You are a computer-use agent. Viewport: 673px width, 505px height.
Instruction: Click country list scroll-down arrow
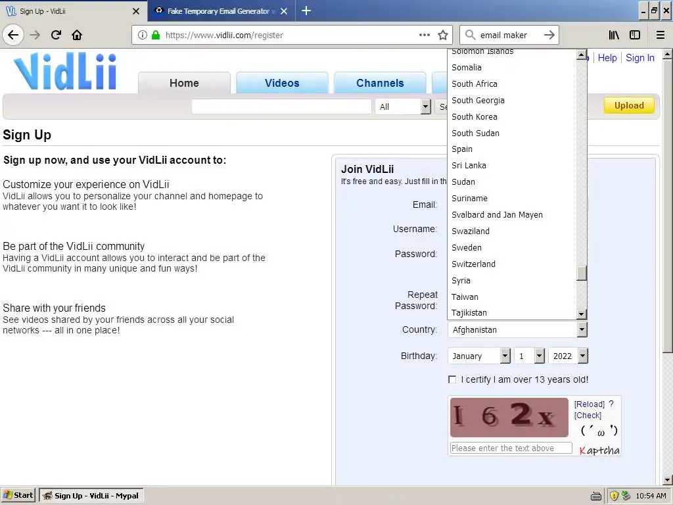coord(582,314)
